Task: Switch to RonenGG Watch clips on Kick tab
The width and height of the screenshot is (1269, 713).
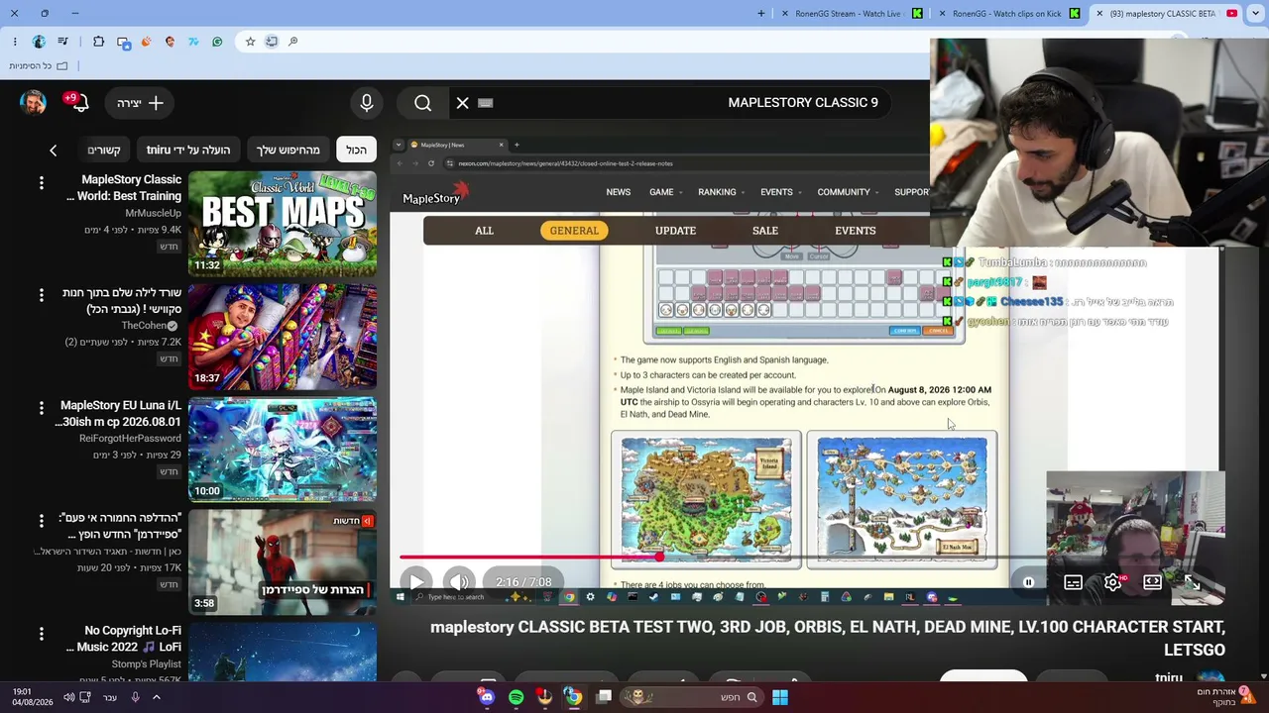Action: [1009, 14]
